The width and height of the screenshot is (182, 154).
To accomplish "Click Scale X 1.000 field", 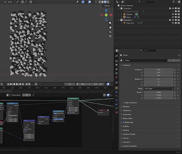I will [159, 92].
